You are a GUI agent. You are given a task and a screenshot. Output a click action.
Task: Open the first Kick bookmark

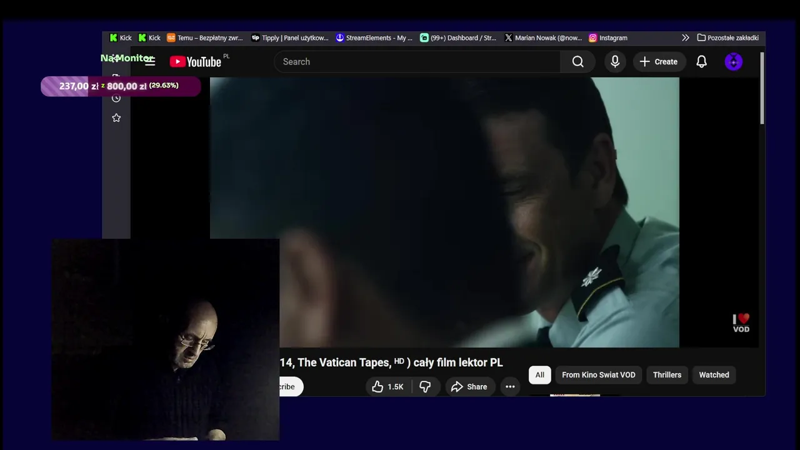pyautogui.click(x=121, y=37)
